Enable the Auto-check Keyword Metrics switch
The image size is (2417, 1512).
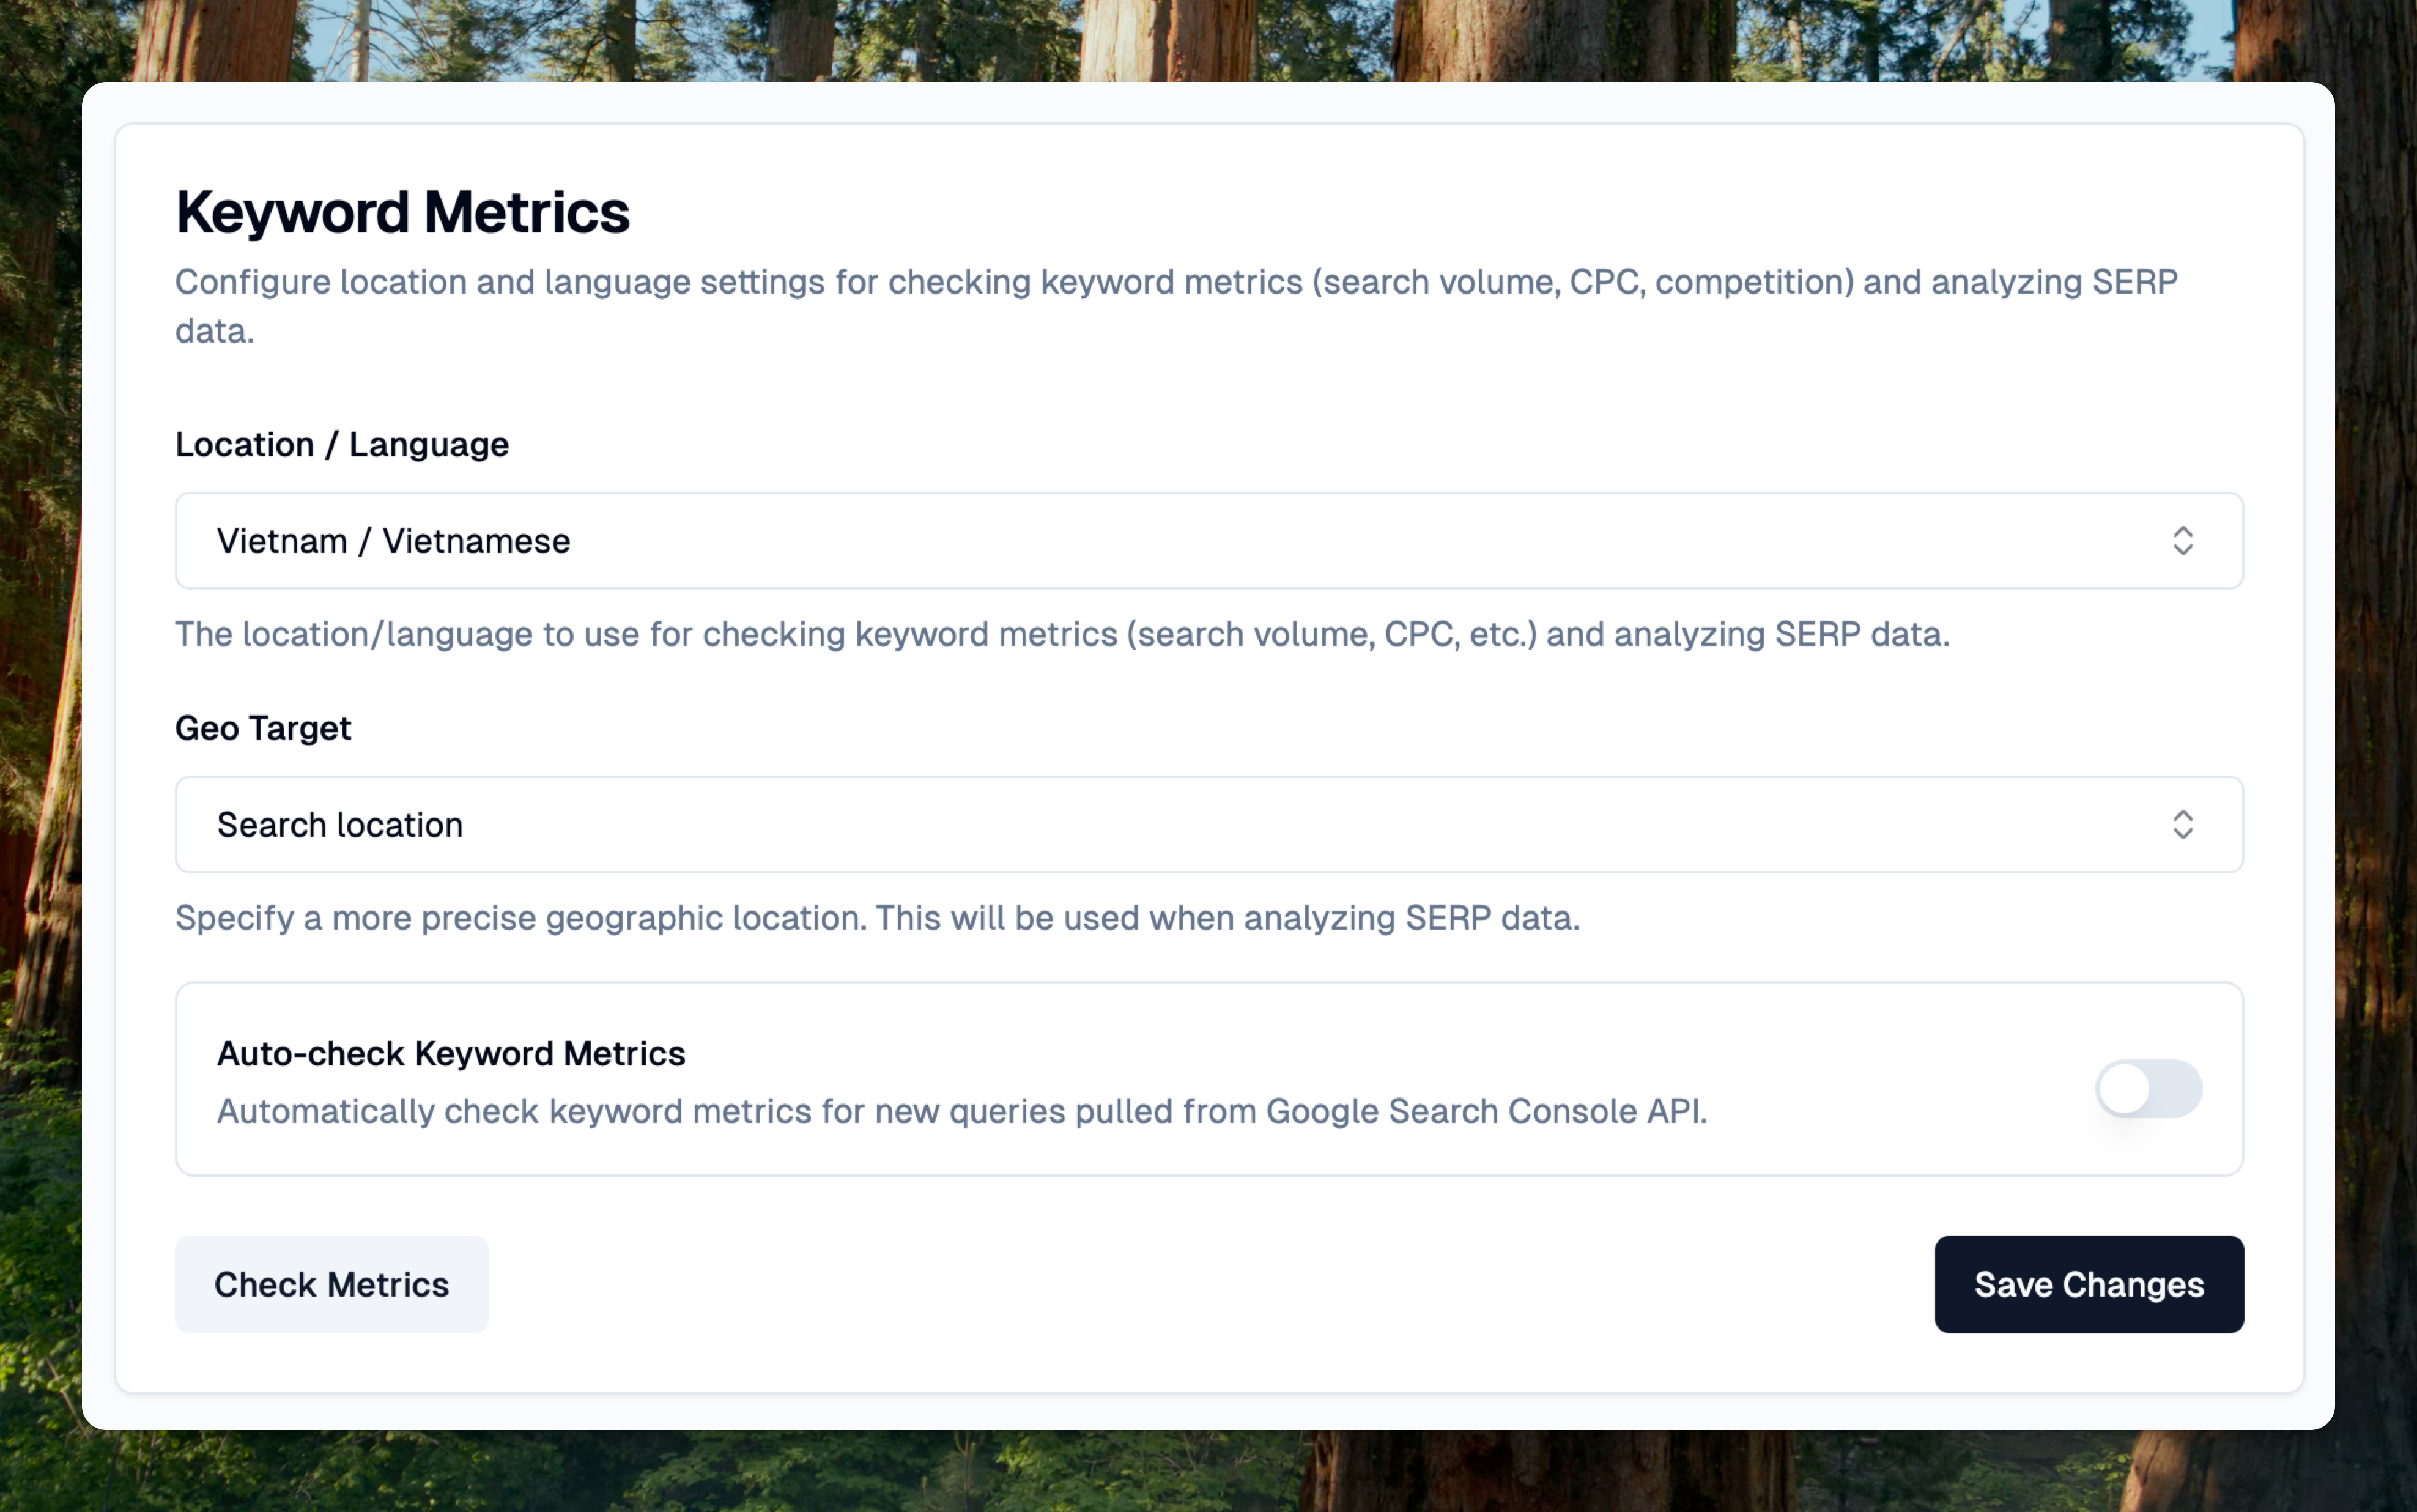[2147, 1089]
